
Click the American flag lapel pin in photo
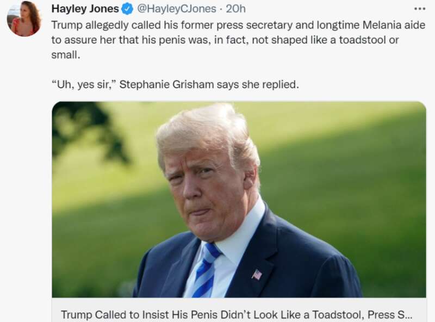pos(257,274)
